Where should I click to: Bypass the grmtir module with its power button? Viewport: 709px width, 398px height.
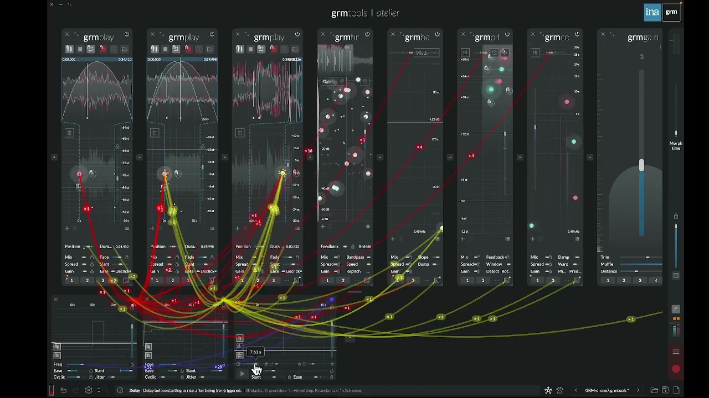[x=367, y=34]
